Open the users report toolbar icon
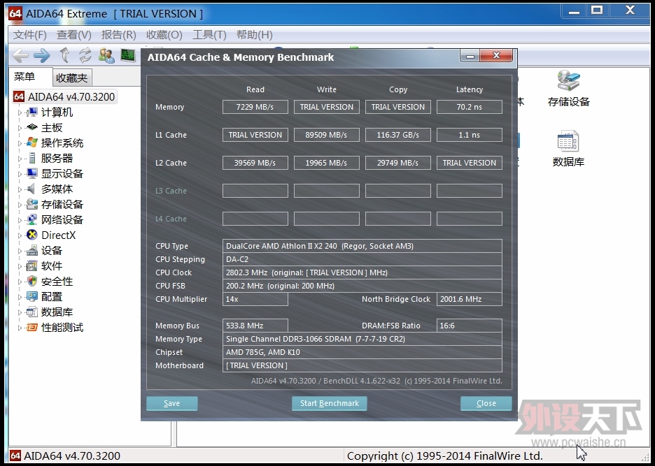This screenshot has height=466, width=655. (x=106, y=55)
